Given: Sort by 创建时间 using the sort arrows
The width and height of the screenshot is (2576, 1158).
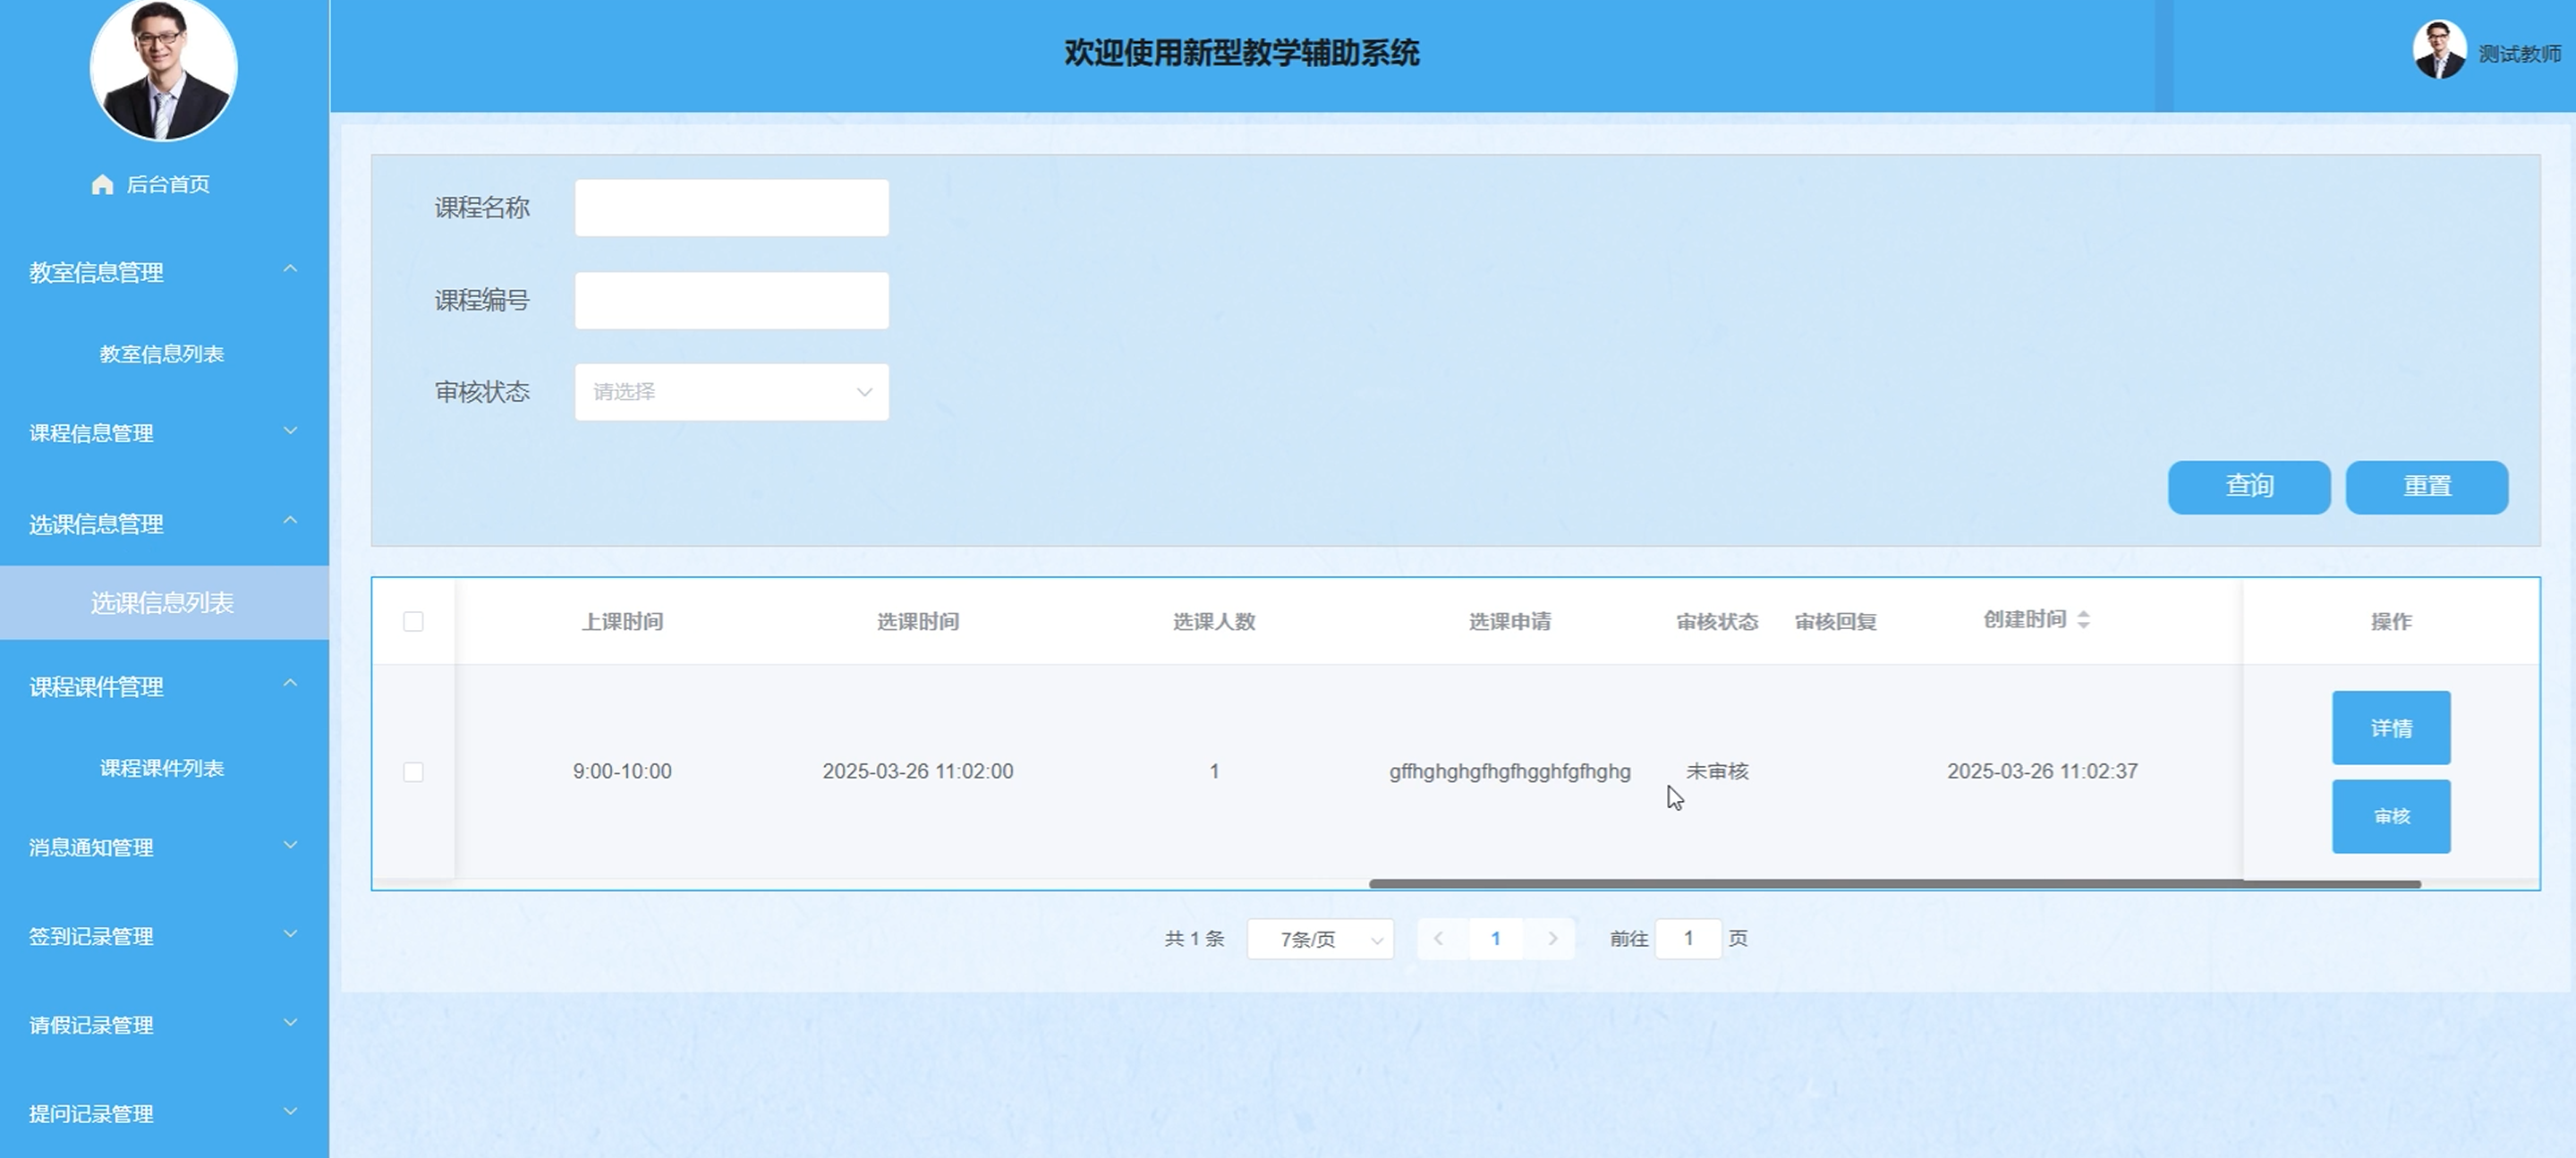Looking at the screenshot, I should pos(2083,620).
